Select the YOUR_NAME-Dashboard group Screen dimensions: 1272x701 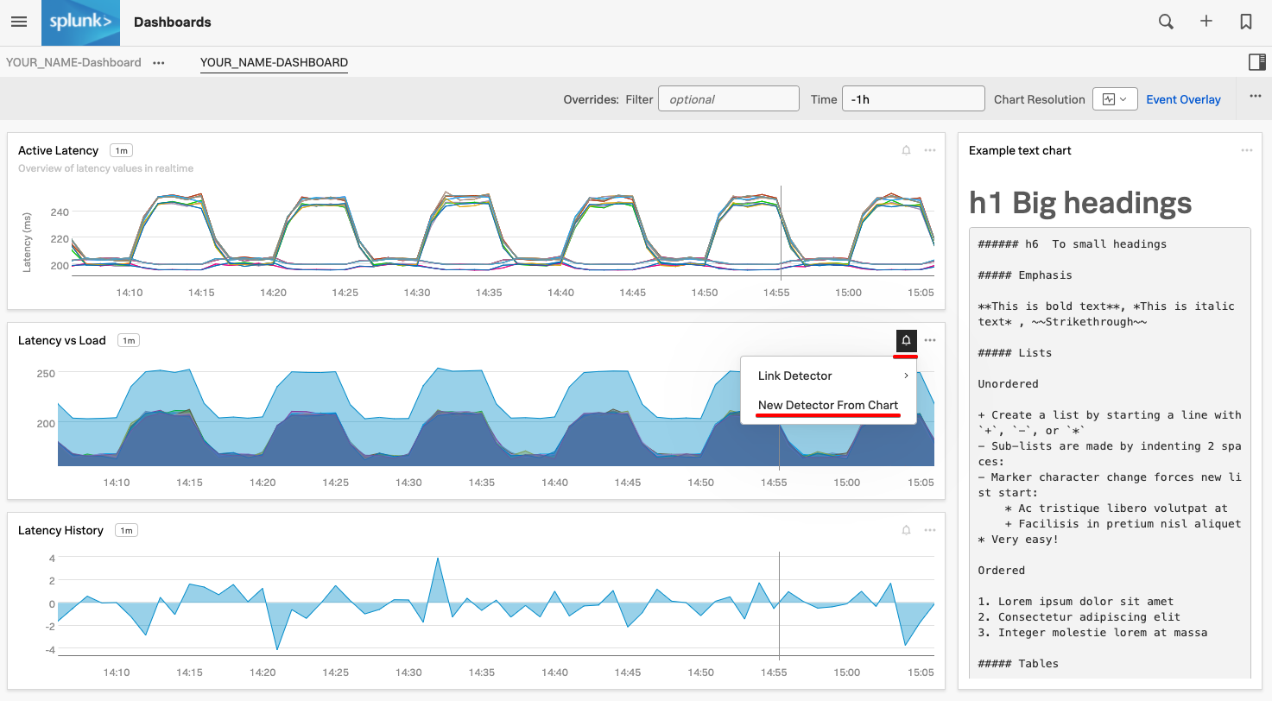(73, 62)
